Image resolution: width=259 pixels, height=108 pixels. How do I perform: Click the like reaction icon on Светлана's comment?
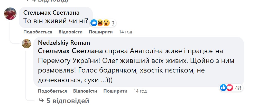tap(94, 23)
